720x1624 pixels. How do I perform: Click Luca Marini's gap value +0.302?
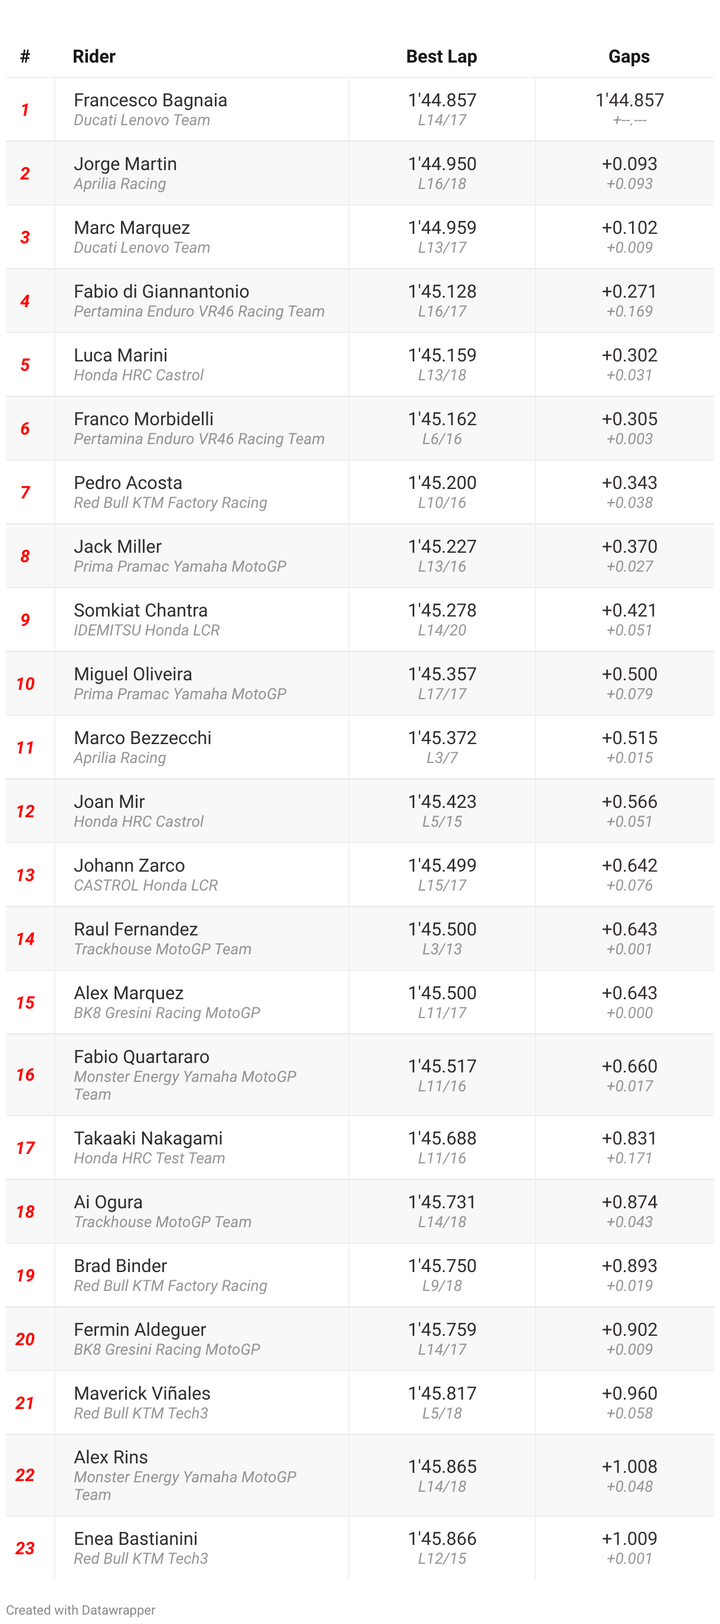(x=629, y=355)
